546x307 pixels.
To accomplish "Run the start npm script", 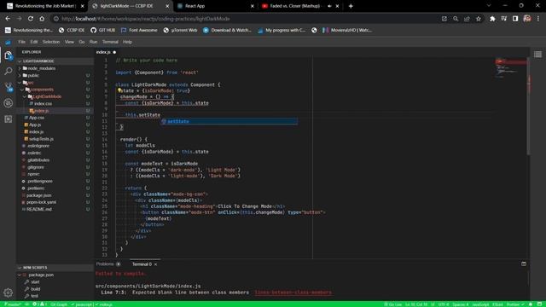I will 35,282.
